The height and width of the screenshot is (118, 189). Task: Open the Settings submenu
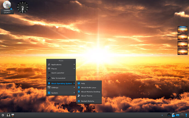[x=61, y=88]
